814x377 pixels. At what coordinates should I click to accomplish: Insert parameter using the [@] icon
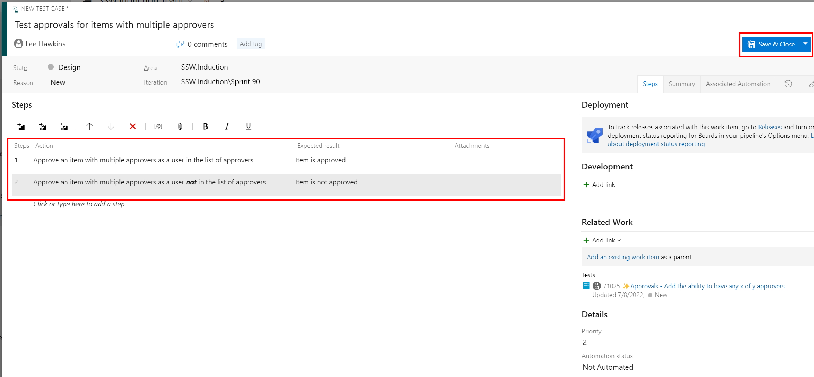pos(158,126)
